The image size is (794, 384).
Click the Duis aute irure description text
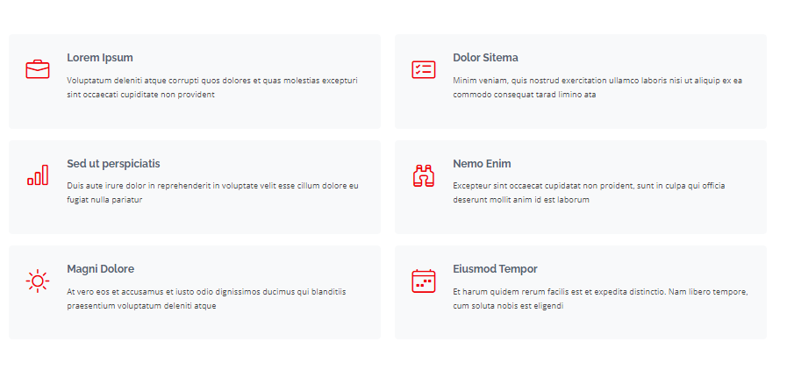pos(212,193)
